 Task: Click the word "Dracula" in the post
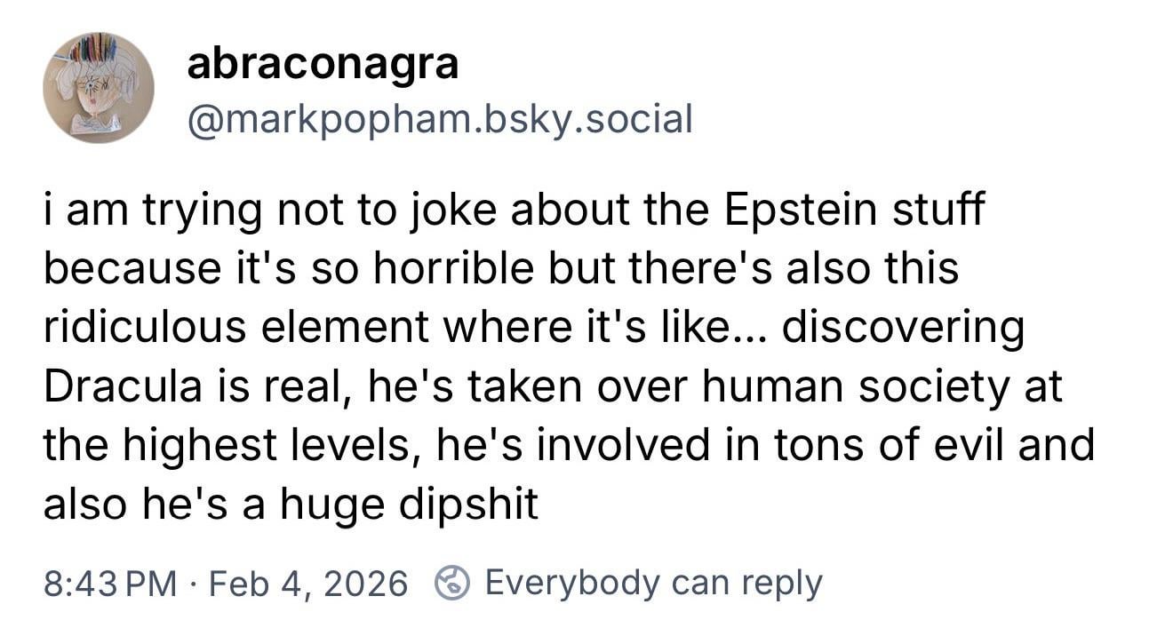(115, 386)
